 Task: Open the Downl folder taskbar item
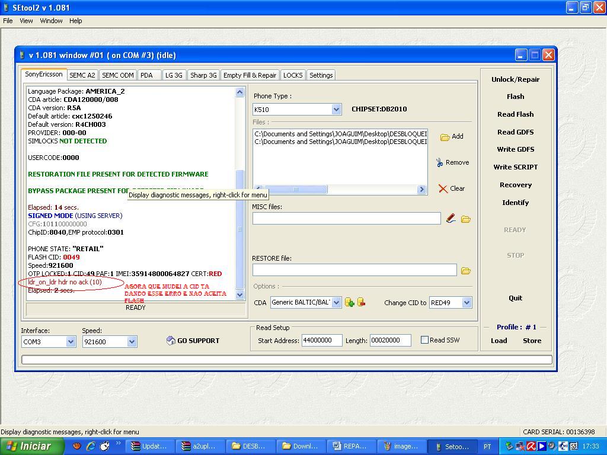301,447
